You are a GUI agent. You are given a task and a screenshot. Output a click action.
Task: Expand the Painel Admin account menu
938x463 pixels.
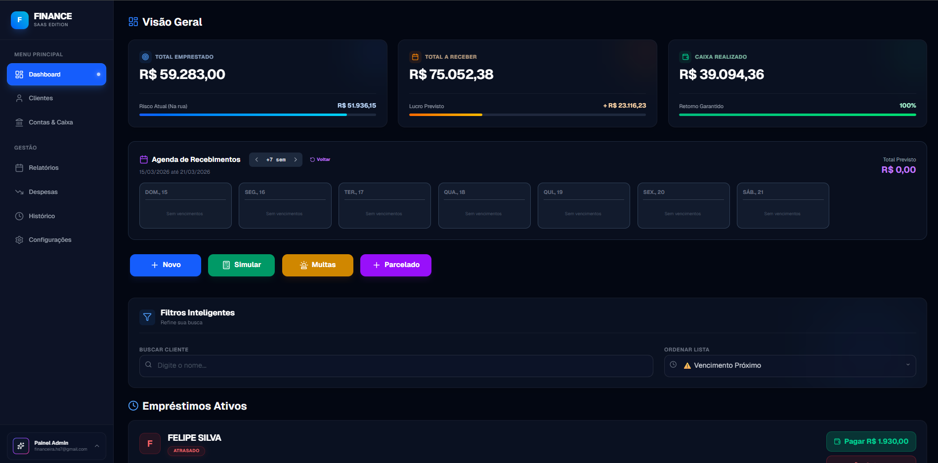click(97, 446)
